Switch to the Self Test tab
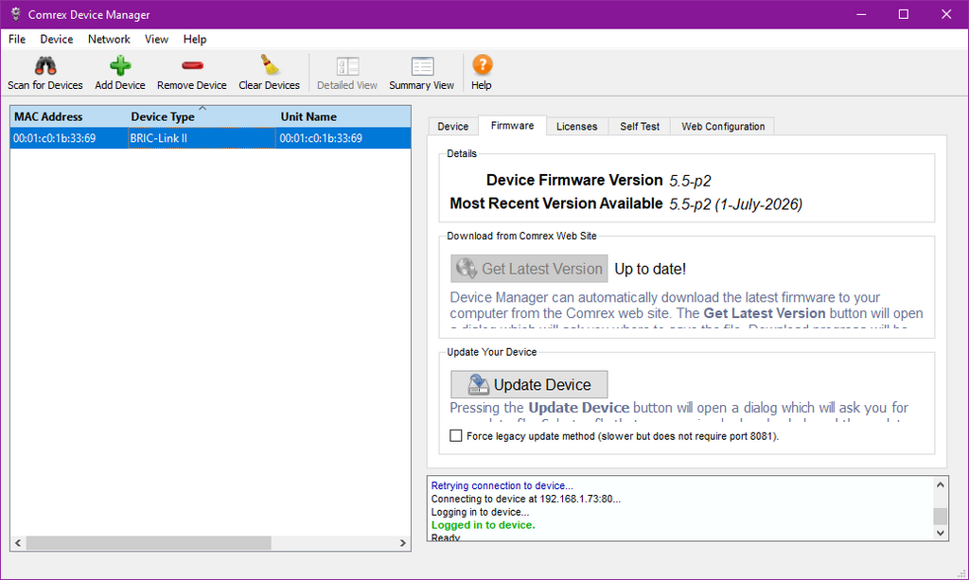Image resolution: width=969 pixels, height=580 pixels. tap(640, 127)
